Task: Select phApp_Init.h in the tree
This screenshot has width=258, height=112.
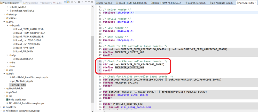Action: [x=19, y=85]
